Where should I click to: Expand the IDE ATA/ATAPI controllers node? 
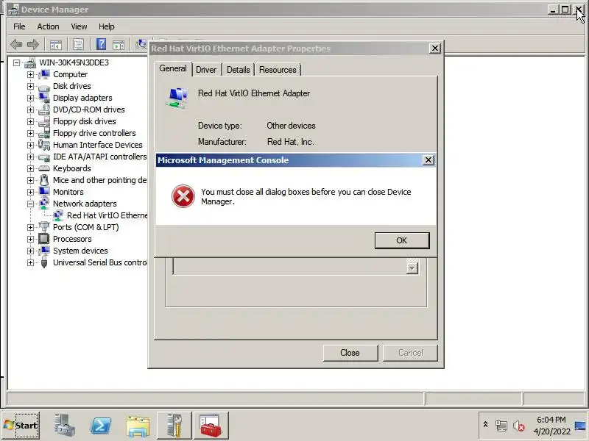pyautogui.click(x=30, y=157)
